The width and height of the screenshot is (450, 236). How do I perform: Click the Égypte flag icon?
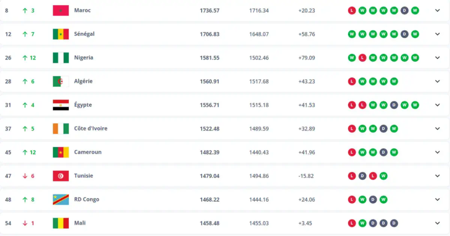61,105
